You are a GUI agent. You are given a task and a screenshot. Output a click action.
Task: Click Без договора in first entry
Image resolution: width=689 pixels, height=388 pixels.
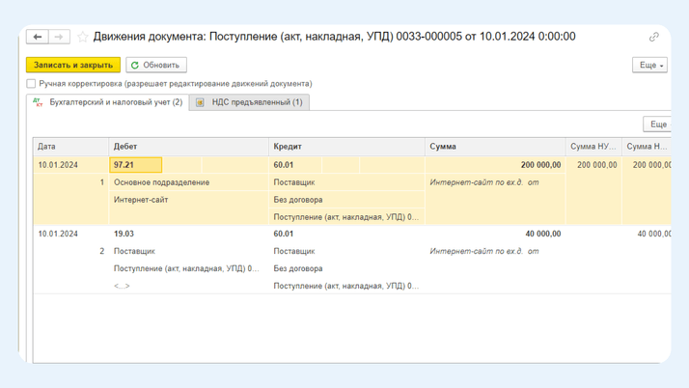[298, 200]
